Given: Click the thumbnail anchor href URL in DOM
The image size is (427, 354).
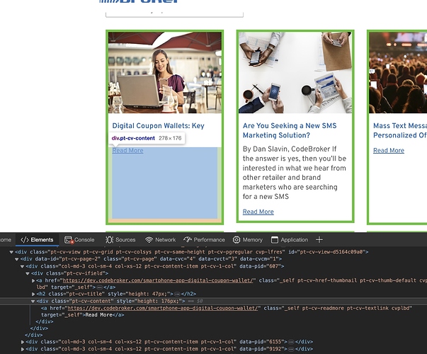Looking at the screenshot, I should click(x=158, y=280).
